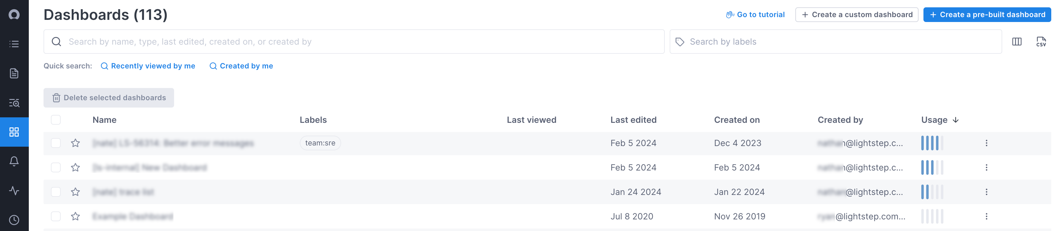Star the Example Dashboard
The width and height of the screenshot is (1058, 231).
click(x=76, y=216)
